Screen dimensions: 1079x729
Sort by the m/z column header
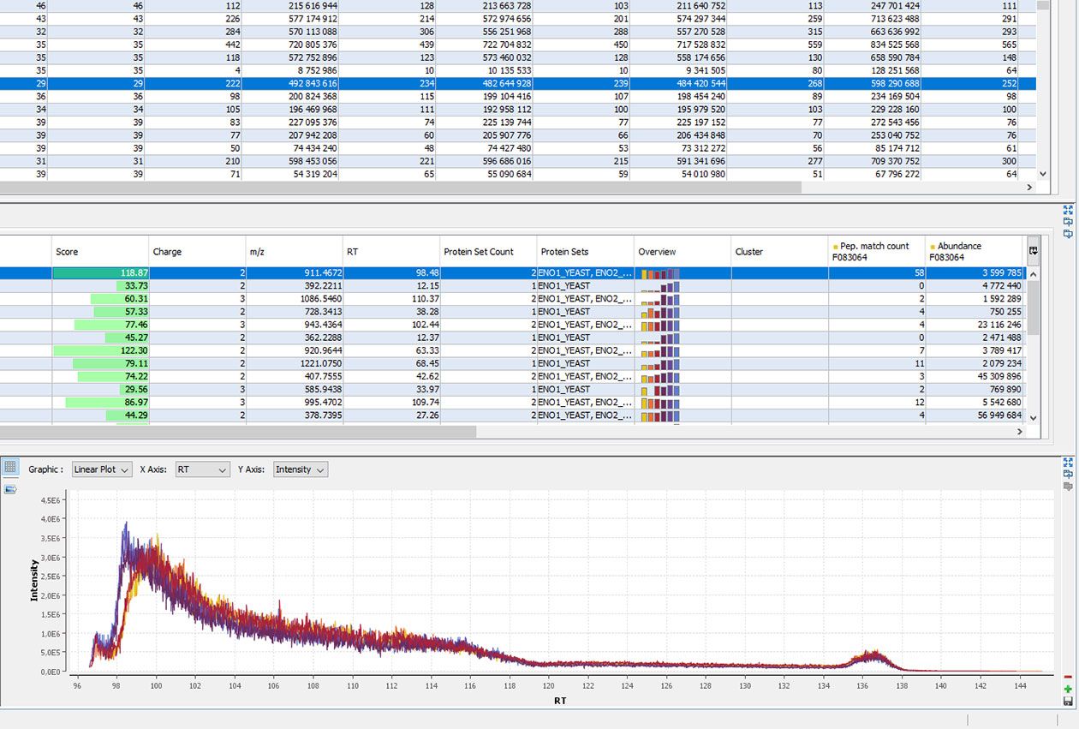(x=295, y=252)
